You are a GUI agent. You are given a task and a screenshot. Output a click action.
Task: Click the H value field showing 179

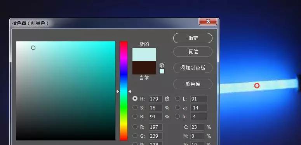(156, 99)
